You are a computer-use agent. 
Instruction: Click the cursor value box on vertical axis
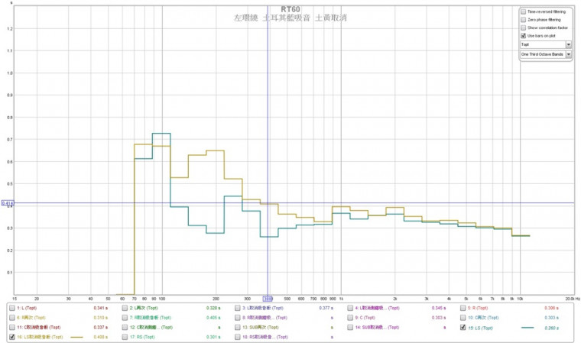tap(8, 203)
